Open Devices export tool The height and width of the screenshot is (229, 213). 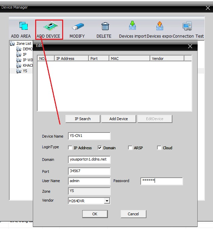point(159,27)
